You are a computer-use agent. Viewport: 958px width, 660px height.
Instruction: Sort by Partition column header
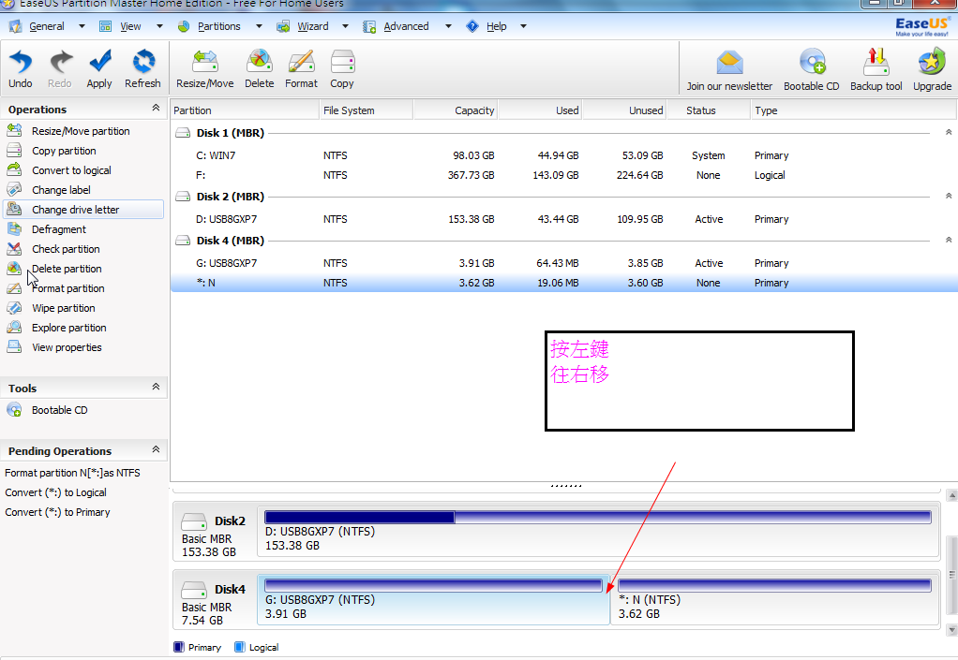coord(245,110)
